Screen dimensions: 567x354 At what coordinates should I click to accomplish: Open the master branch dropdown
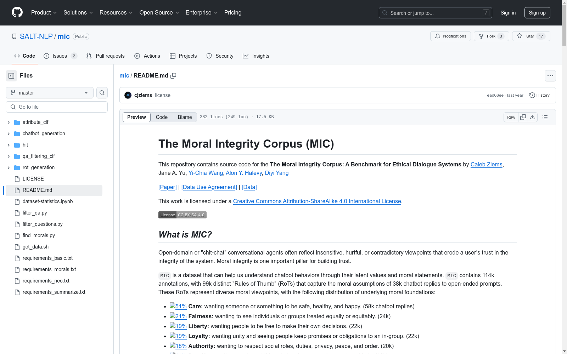50,93
